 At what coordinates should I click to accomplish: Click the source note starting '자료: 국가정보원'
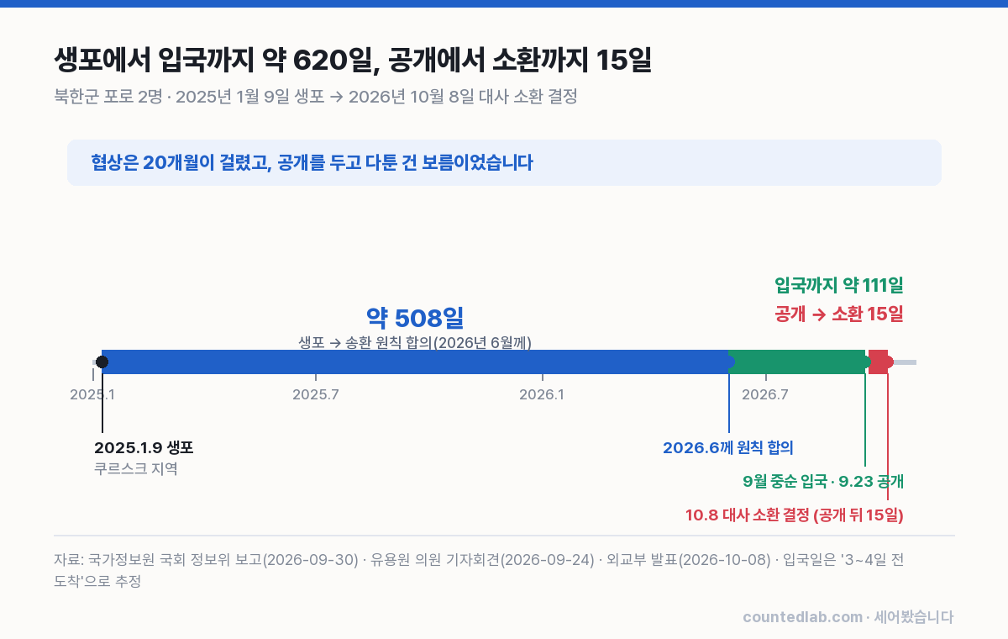(479, 570)
